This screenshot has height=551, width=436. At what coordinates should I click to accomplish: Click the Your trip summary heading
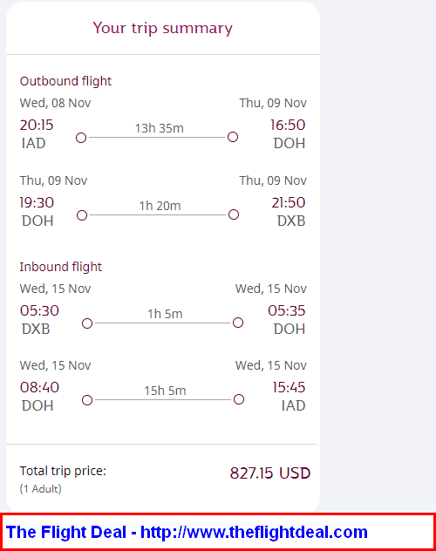coord(163,28)
